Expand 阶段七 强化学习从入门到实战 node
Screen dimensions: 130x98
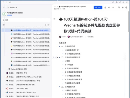(5, 92)
